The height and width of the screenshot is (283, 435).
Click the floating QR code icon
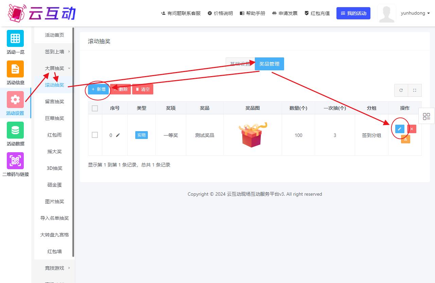(427, 117)
